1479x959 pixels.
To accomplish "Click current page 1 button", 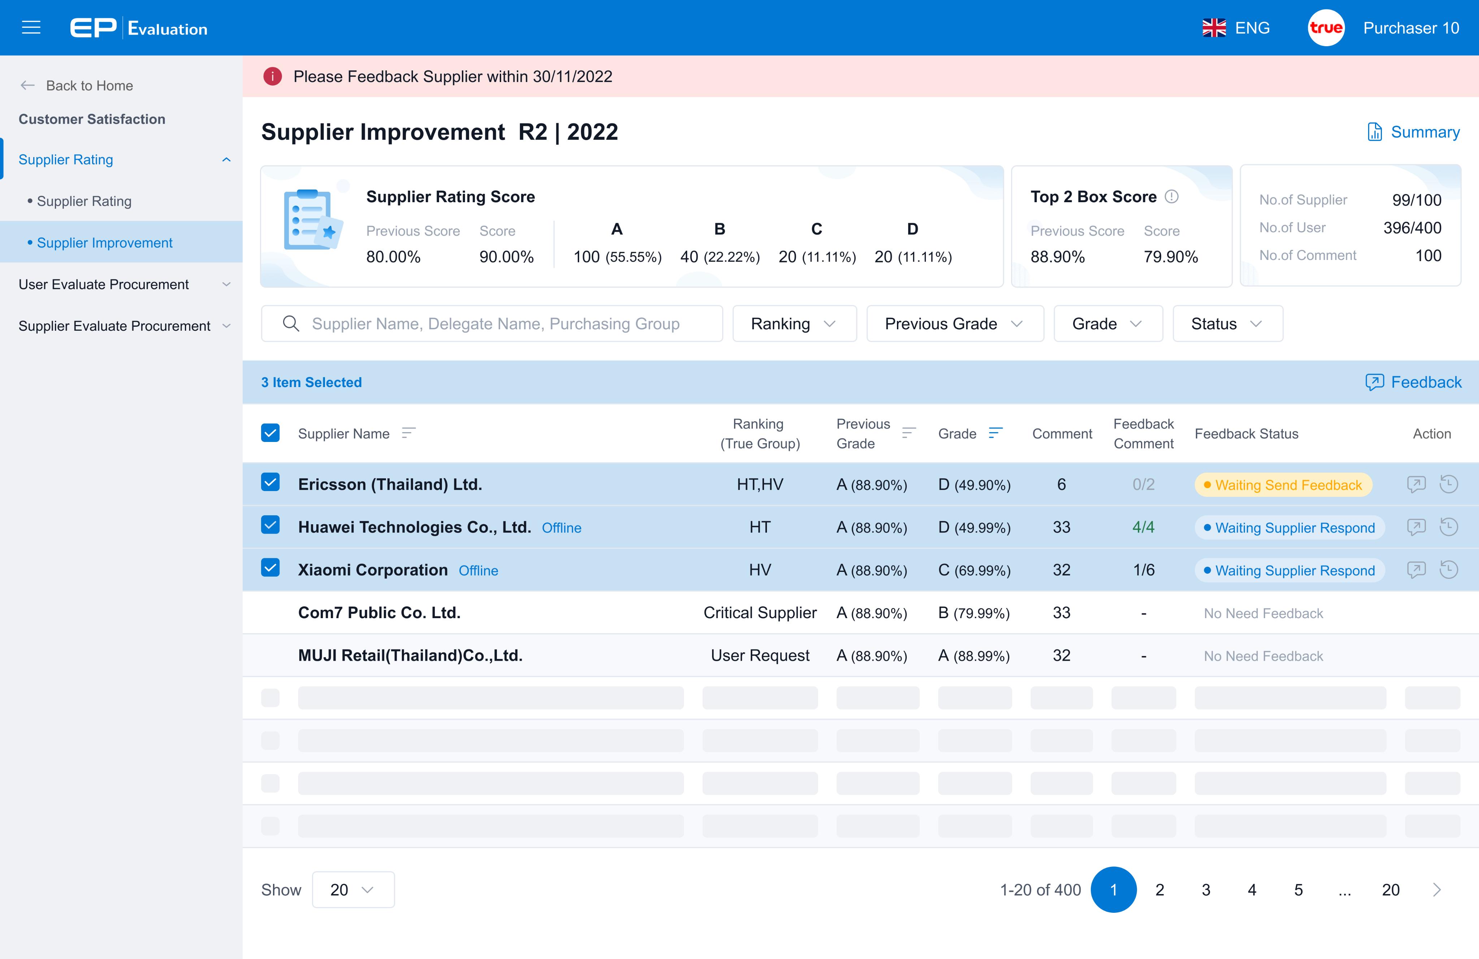I will [x=1114, y=889].
